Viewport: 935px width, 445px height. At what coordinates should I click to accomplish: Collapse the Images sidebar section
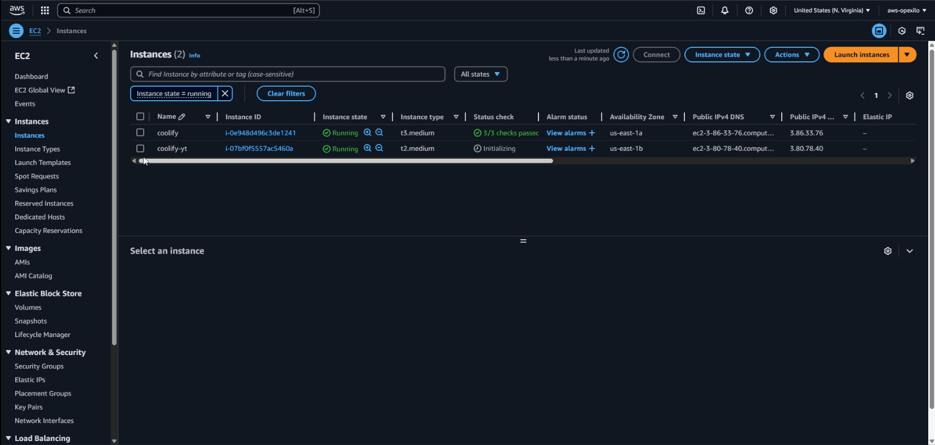coord(8,248)
